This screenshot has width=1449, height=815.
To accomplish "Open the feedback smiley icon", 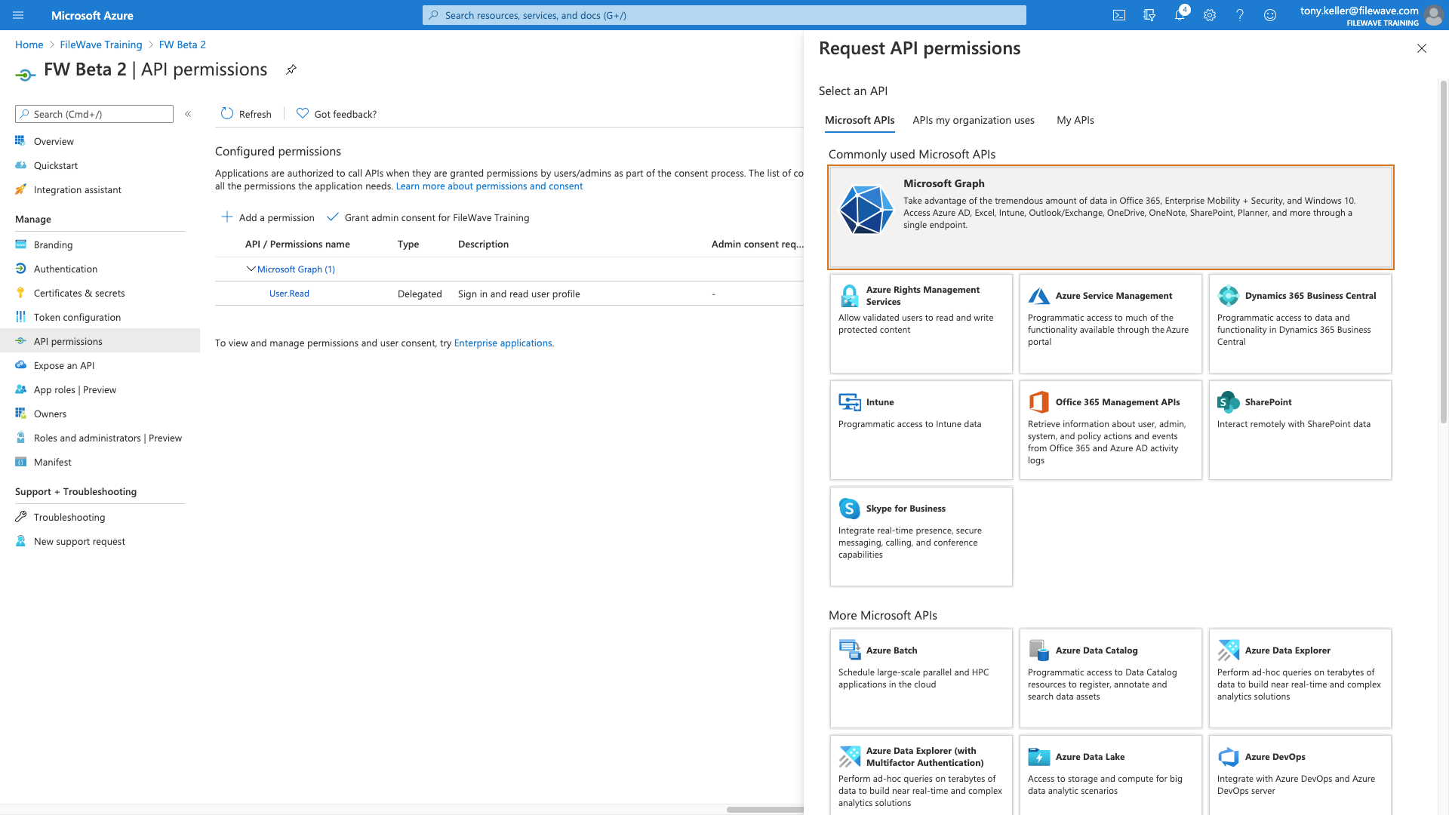I will click(x=1270, y=15).
